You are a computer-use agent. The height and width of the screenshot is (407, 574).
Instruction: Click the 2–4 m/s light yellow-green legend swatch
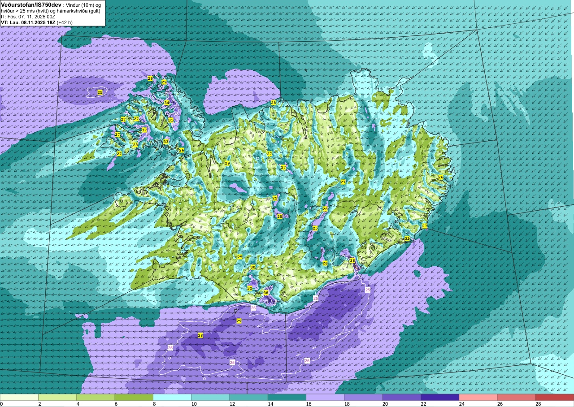coord(57,397)
